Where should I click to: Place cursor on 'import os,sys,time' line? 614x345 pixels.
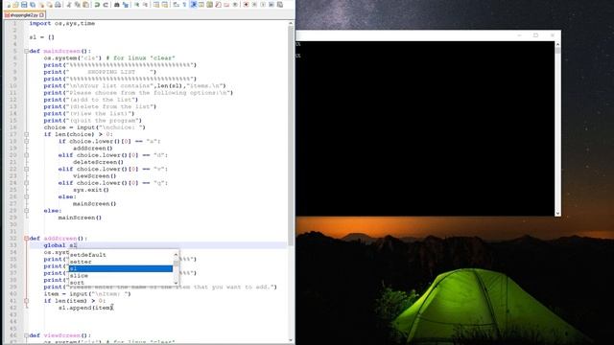coord(61,23)
